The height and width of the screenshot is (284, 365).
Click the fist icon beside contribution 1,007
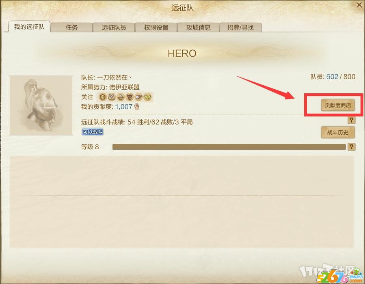tap(137, 107)
